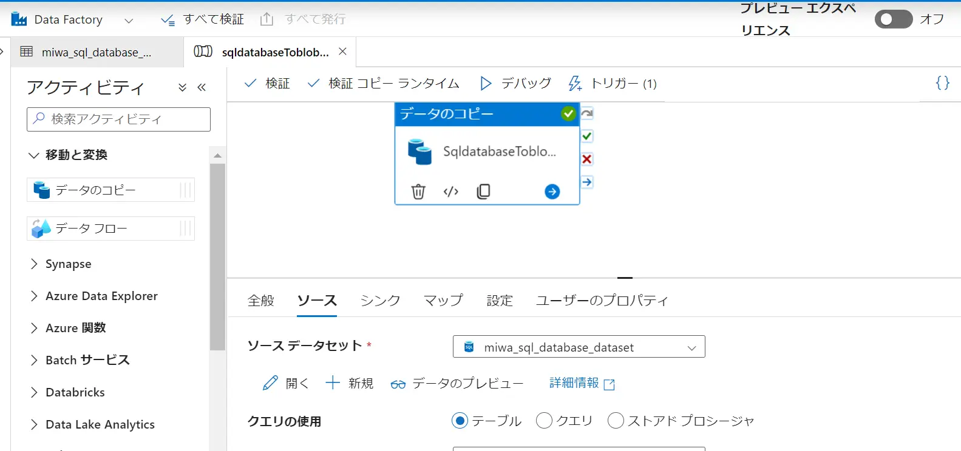Open the 設定 tab
The width and height of the screenshot is (961, 451).
(500, 301)
